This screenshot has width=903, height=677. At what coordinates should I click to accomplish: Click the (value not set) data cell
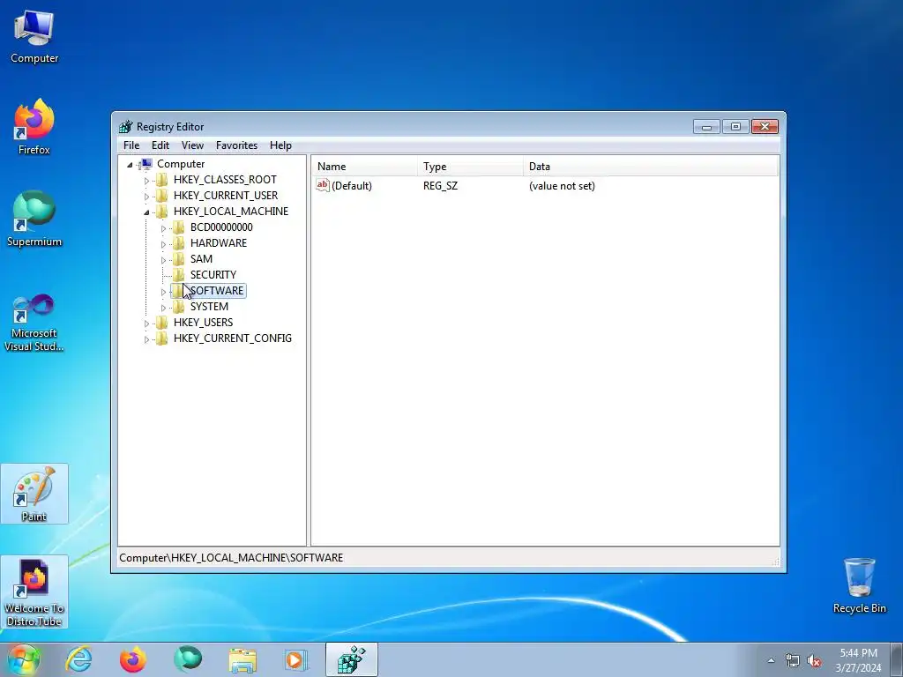tap(562, 185)
